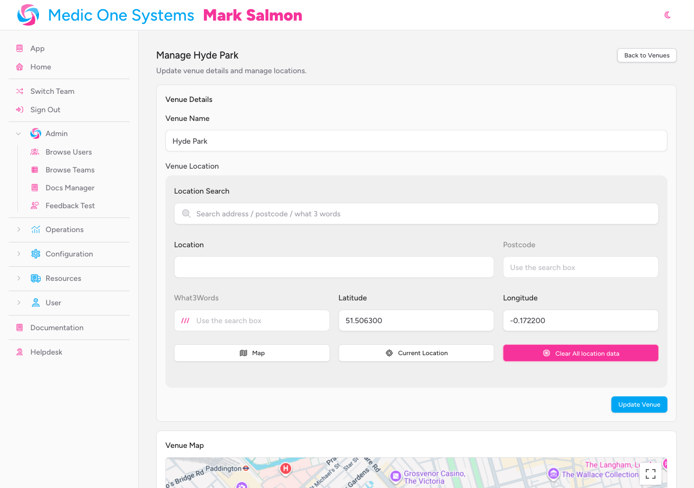
Task: Open fullscreen view of the Venue Map
Action: 651,474
